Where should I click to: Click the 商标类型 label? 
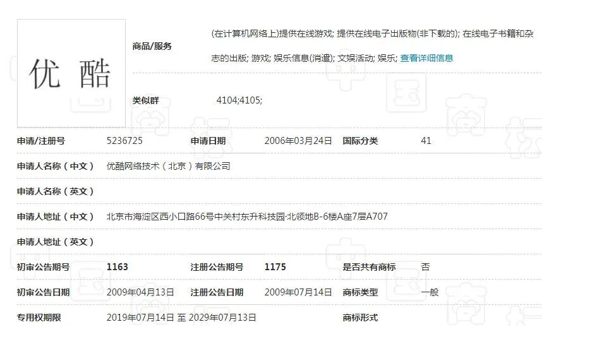(x=360, y=292)
